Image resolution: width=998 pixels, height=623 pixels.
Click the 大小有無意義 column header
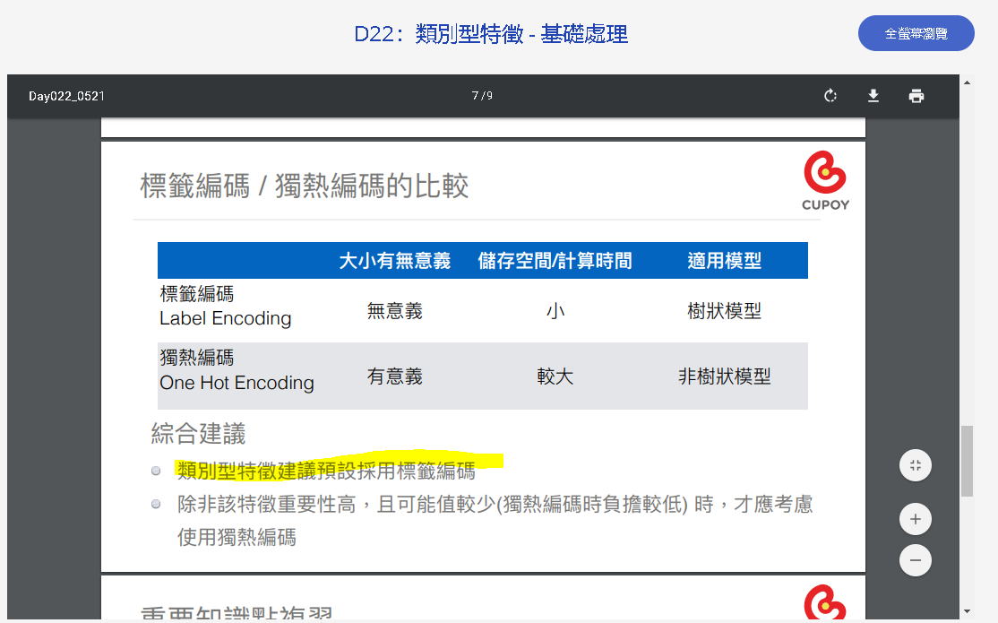[394, 261]
